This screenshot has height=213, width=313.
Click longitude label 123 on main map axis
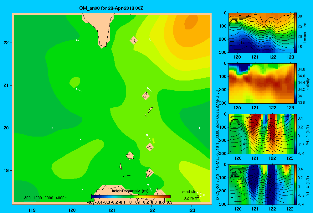pos(192,210)
